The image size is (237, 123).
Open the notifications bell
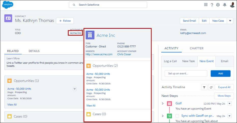coord(225,5)
